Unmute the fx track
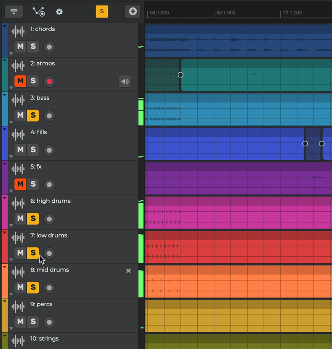The image size is (332, 349). pos(20,184)
